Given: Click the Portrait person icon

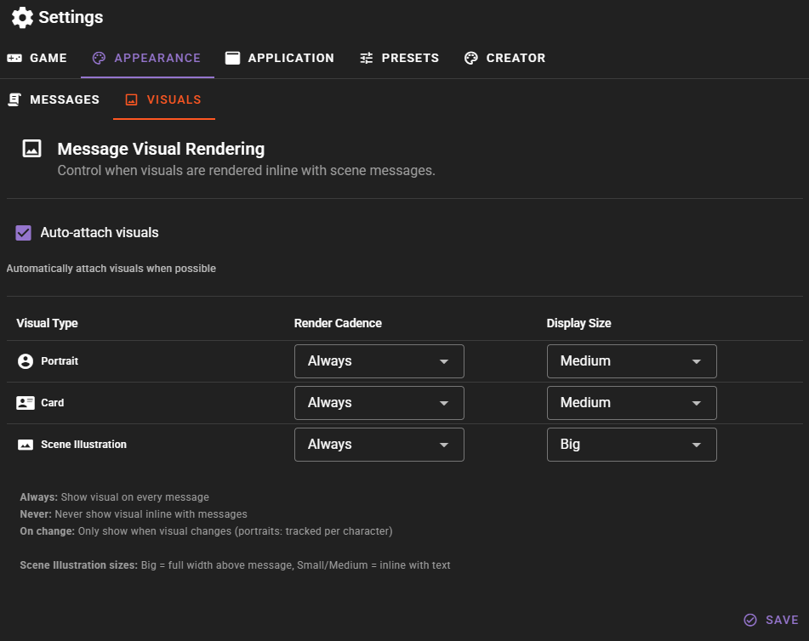Looking at the screenshot, I should pyautogui.click(x=26, y=361).
